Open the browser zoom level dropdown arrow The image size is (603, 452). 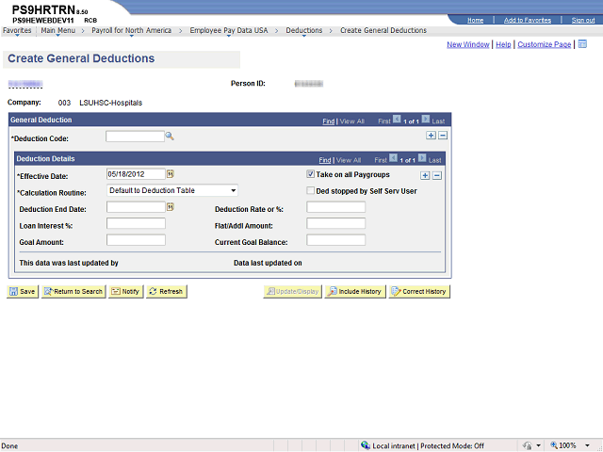(x=587, y=445)
